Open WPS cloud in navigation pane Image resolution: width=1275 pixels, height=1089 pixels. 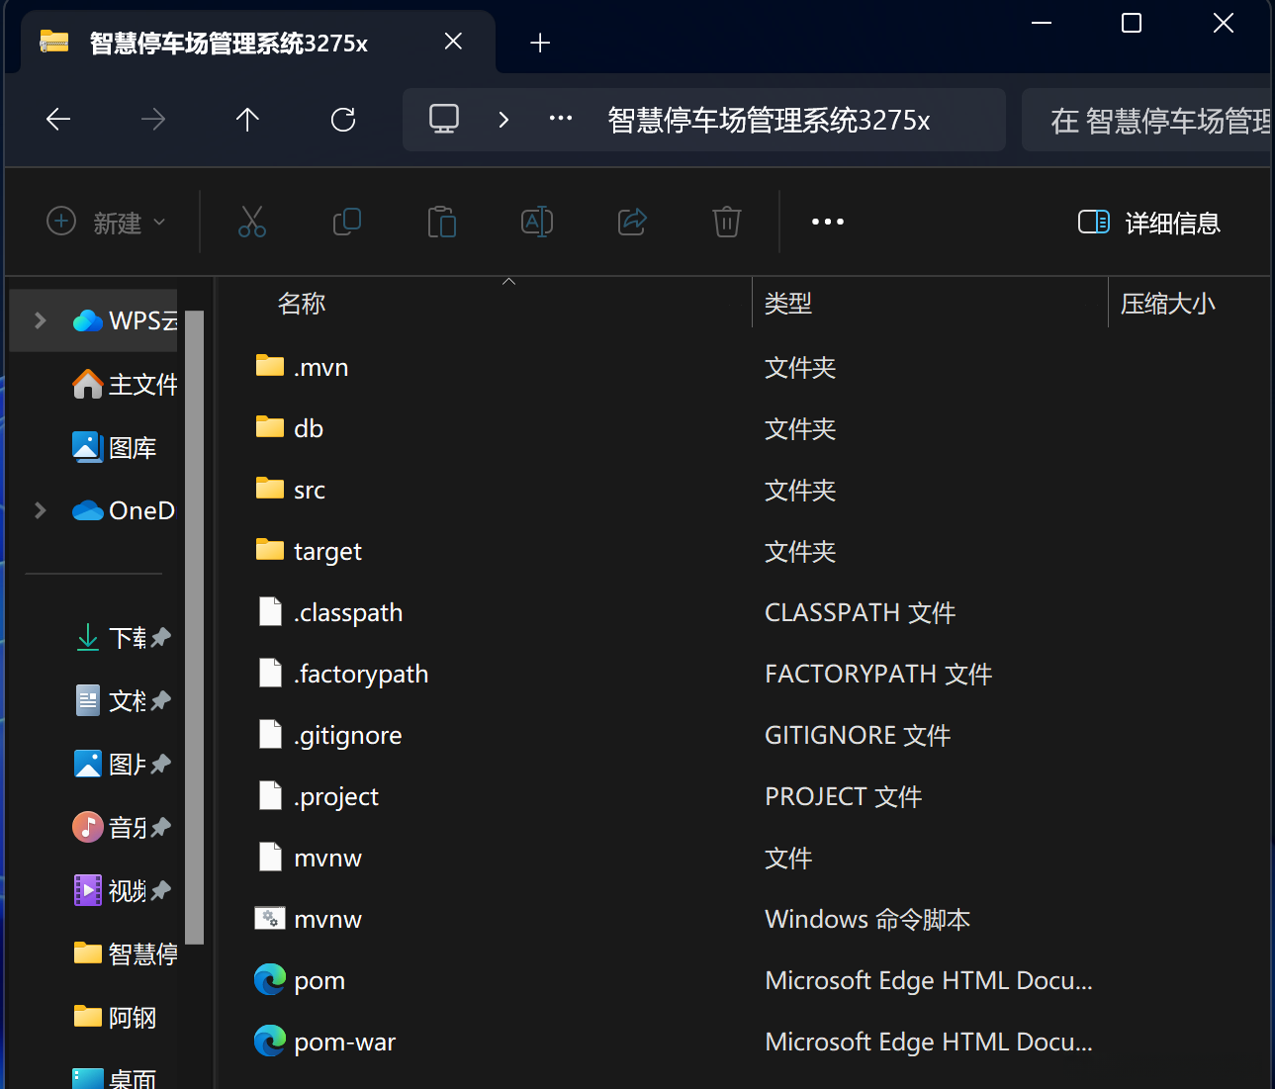(x=125, y=320)
